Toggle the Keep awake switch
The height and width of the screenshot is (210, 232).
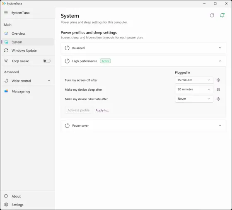[47, 61]
